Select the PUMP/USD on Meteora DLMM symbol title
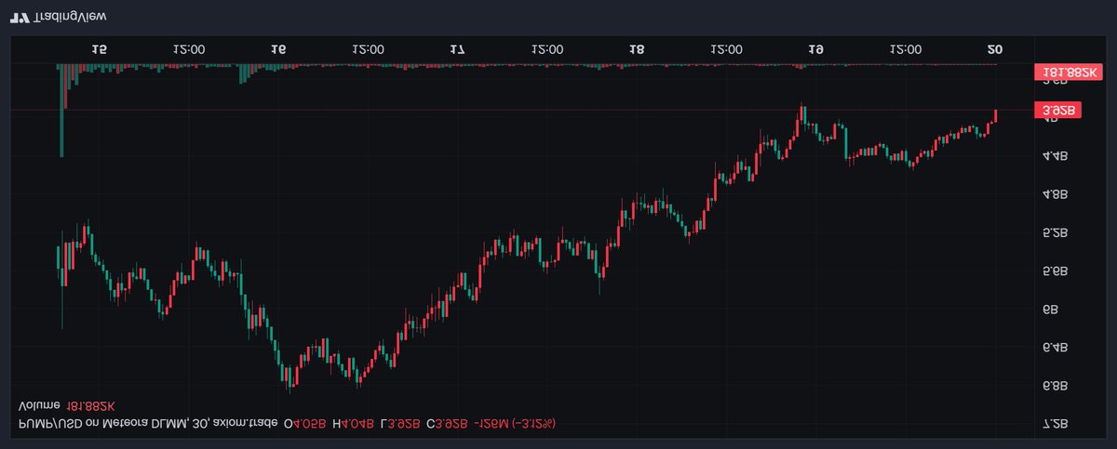The width and height of the screenshot is (1117, 449). pyautogui.click(x=149, y=424)
